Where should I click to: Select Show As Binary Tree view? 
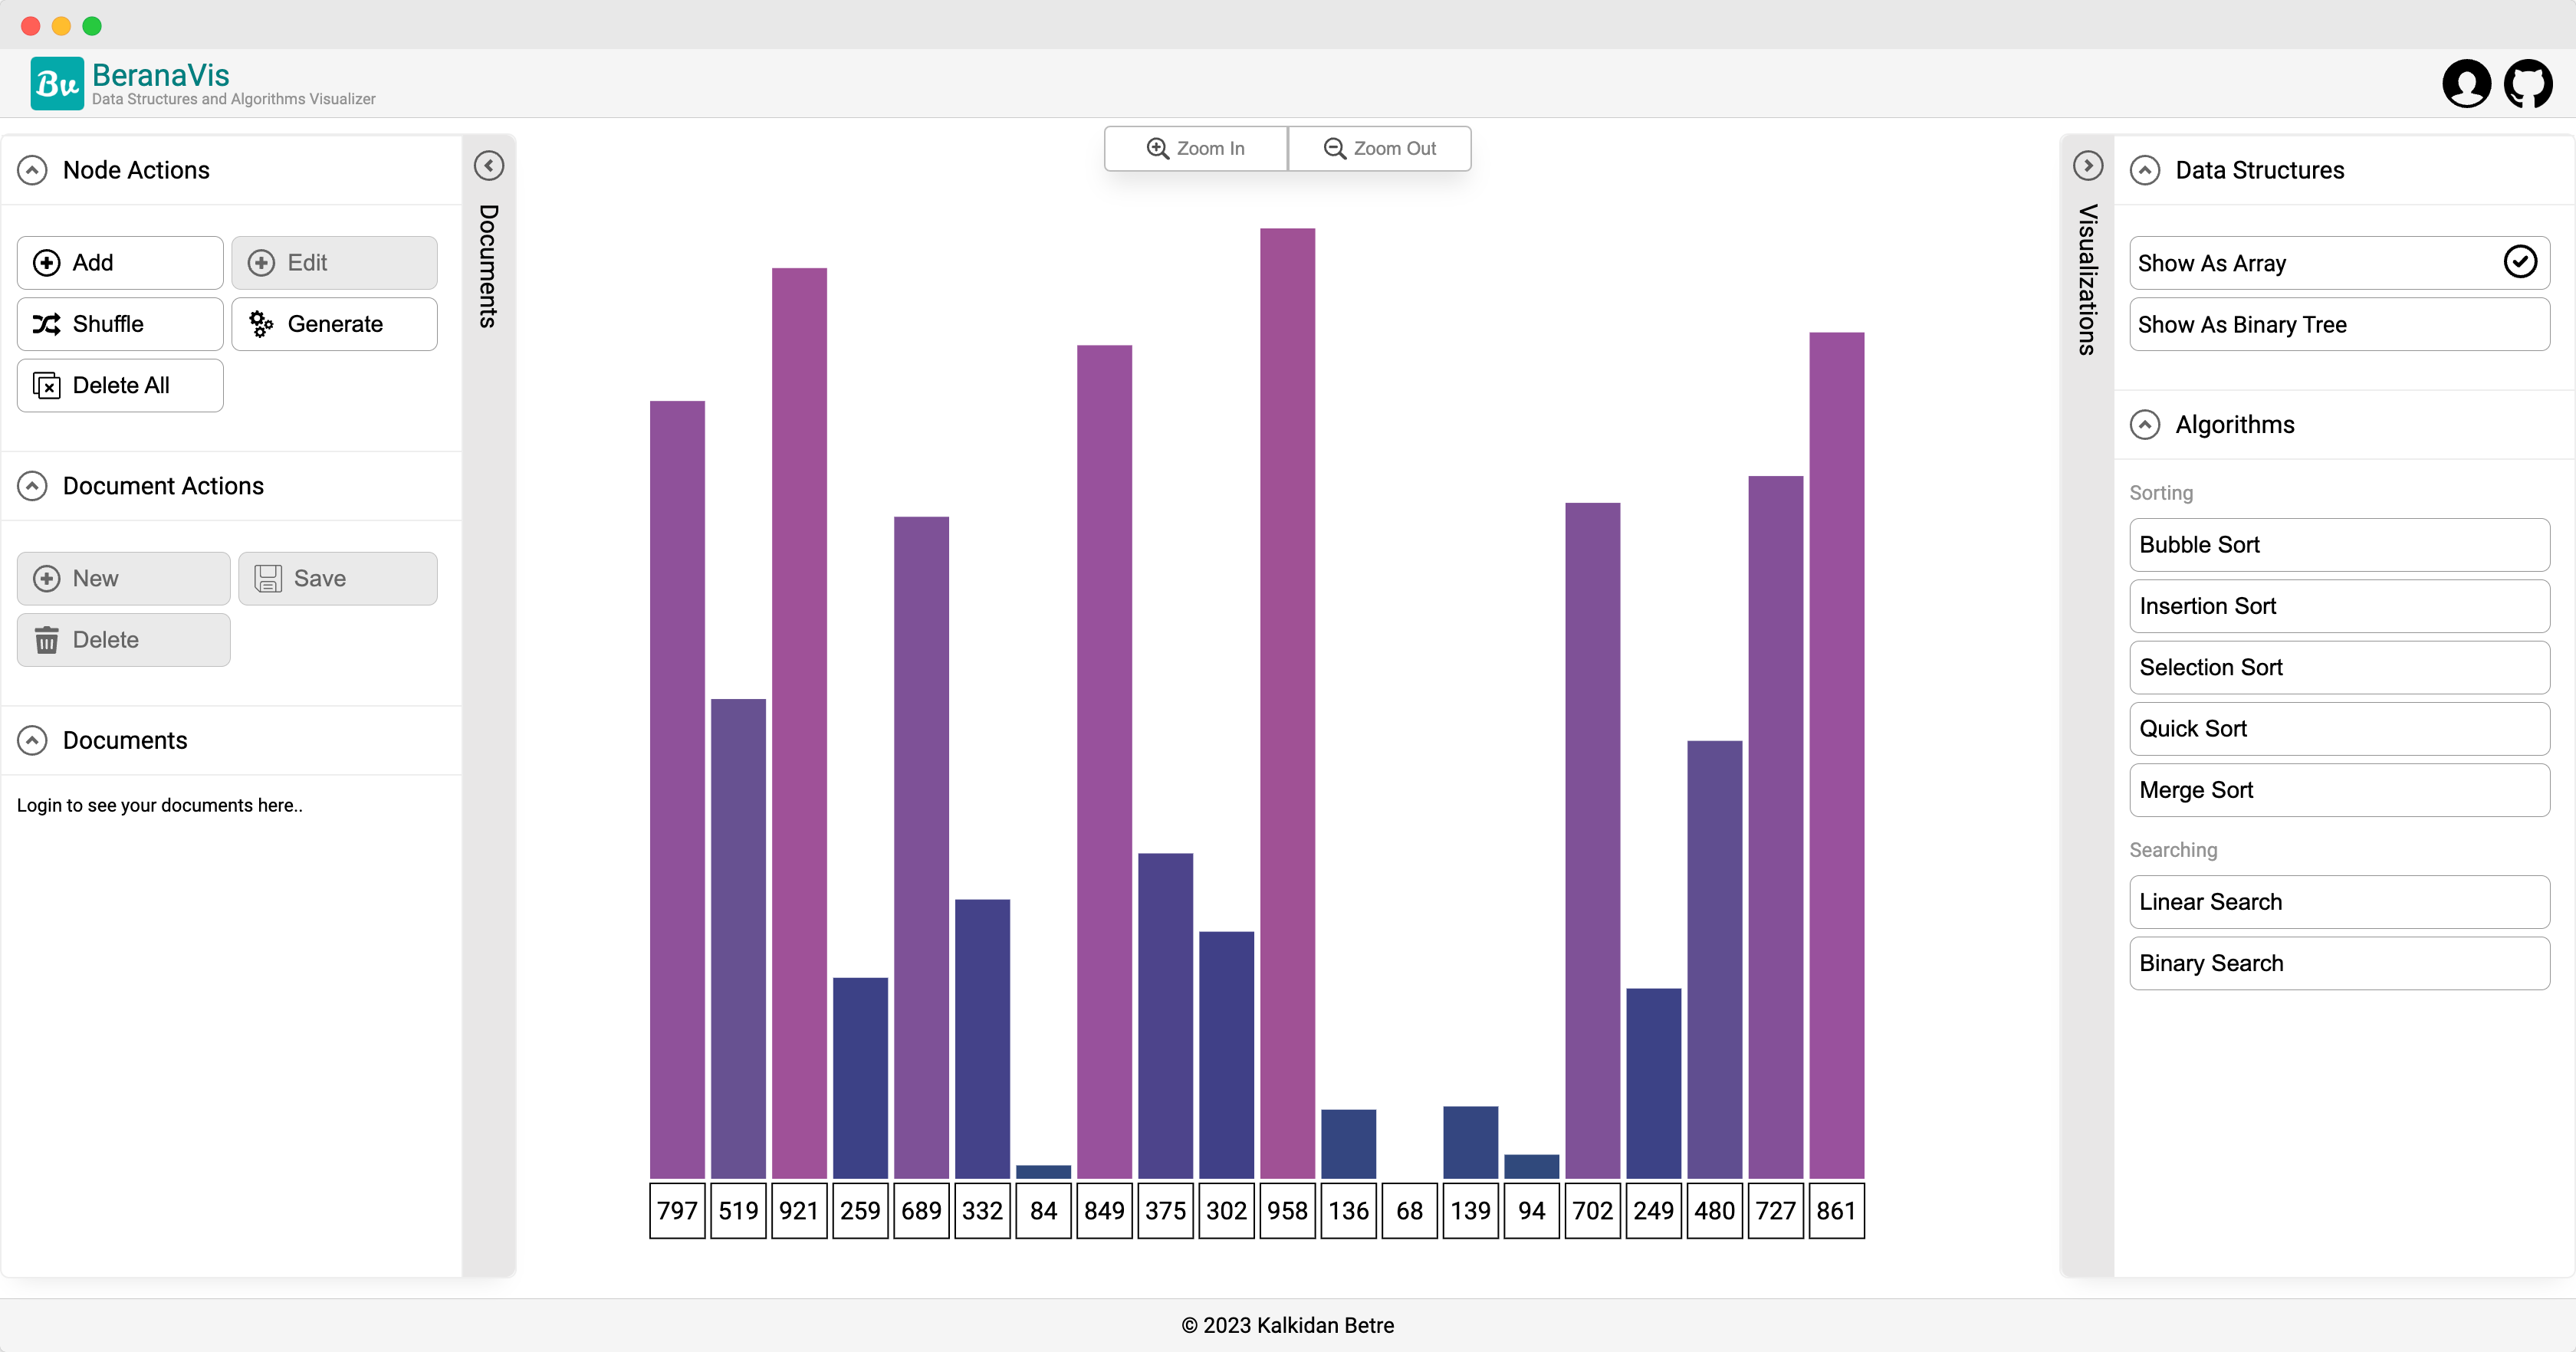click(x=2339, y=324)
